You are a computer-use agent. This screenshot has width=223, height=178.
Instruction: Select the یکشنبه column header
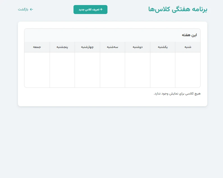[163, 47]
